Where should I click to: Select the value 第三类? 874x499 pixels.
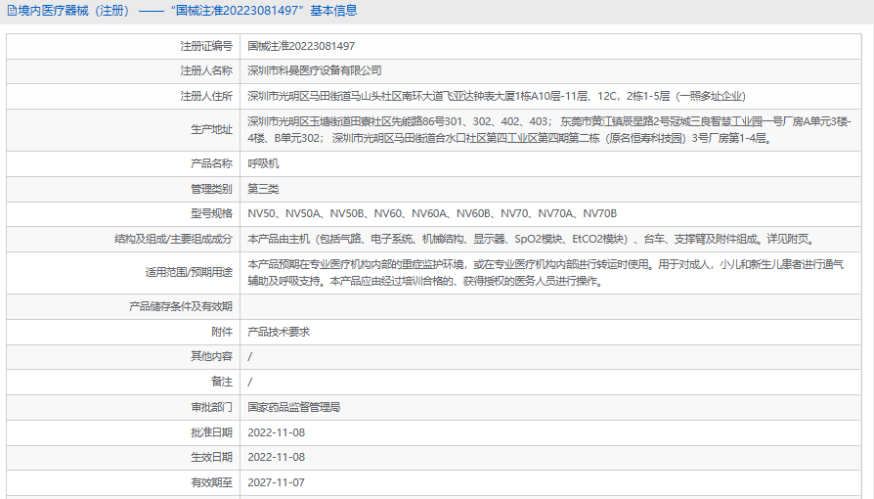[263, 189]
